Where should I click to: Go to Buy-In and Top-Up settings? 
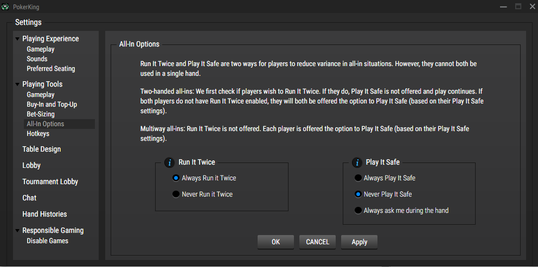click(x=52, y=105)
